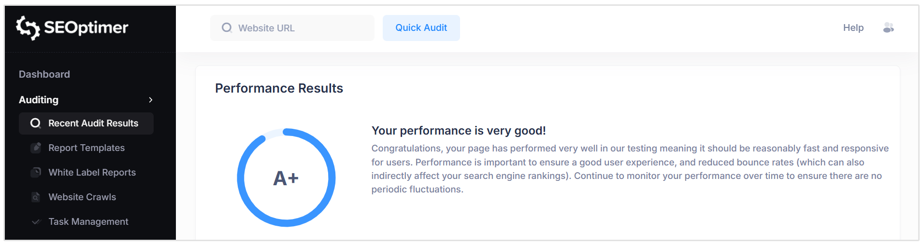Navigate to White Label Reports
The image size is (923, 246).
click(92, 173)
